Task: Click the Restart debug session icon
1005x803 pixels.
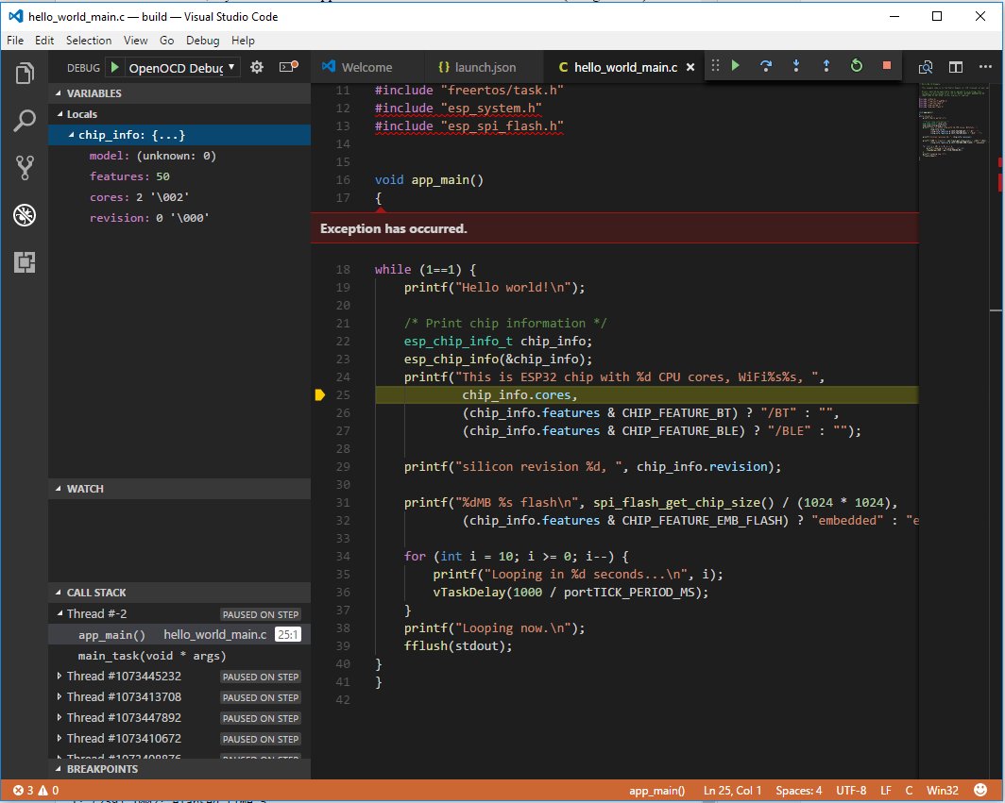Action: (856, 66)
